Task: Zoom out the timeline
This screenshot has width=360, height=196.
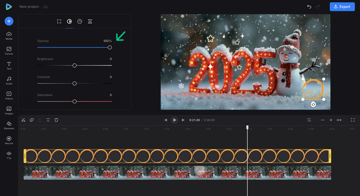Action: coord(323,120)
